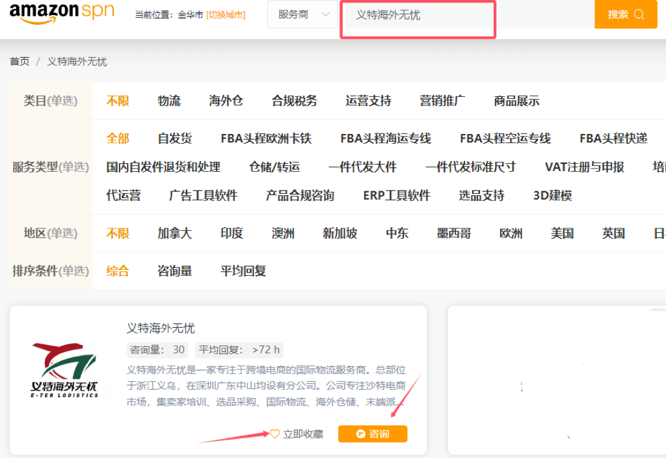Filter region by 澳洲

click(x=283, y=234)
